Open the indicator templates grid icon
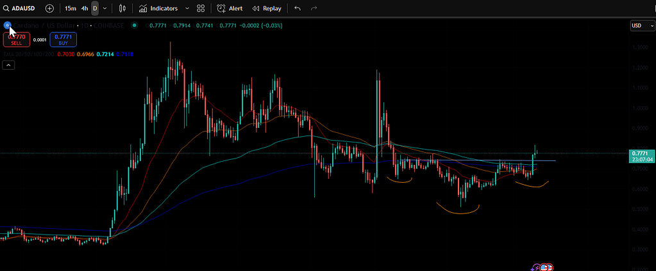Image resolution: width=656 pixels, height=271 pixels. point(201,8)
